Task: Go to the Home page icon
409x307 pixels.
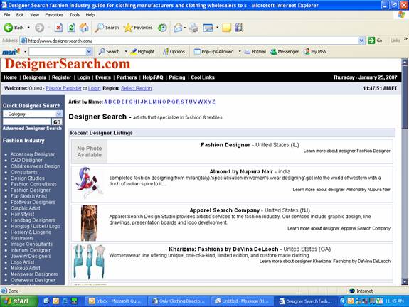Action: [x=84, y=28]
